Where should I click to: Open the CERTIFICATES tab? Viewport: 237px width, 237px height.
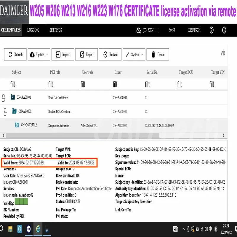pos(11,30)
